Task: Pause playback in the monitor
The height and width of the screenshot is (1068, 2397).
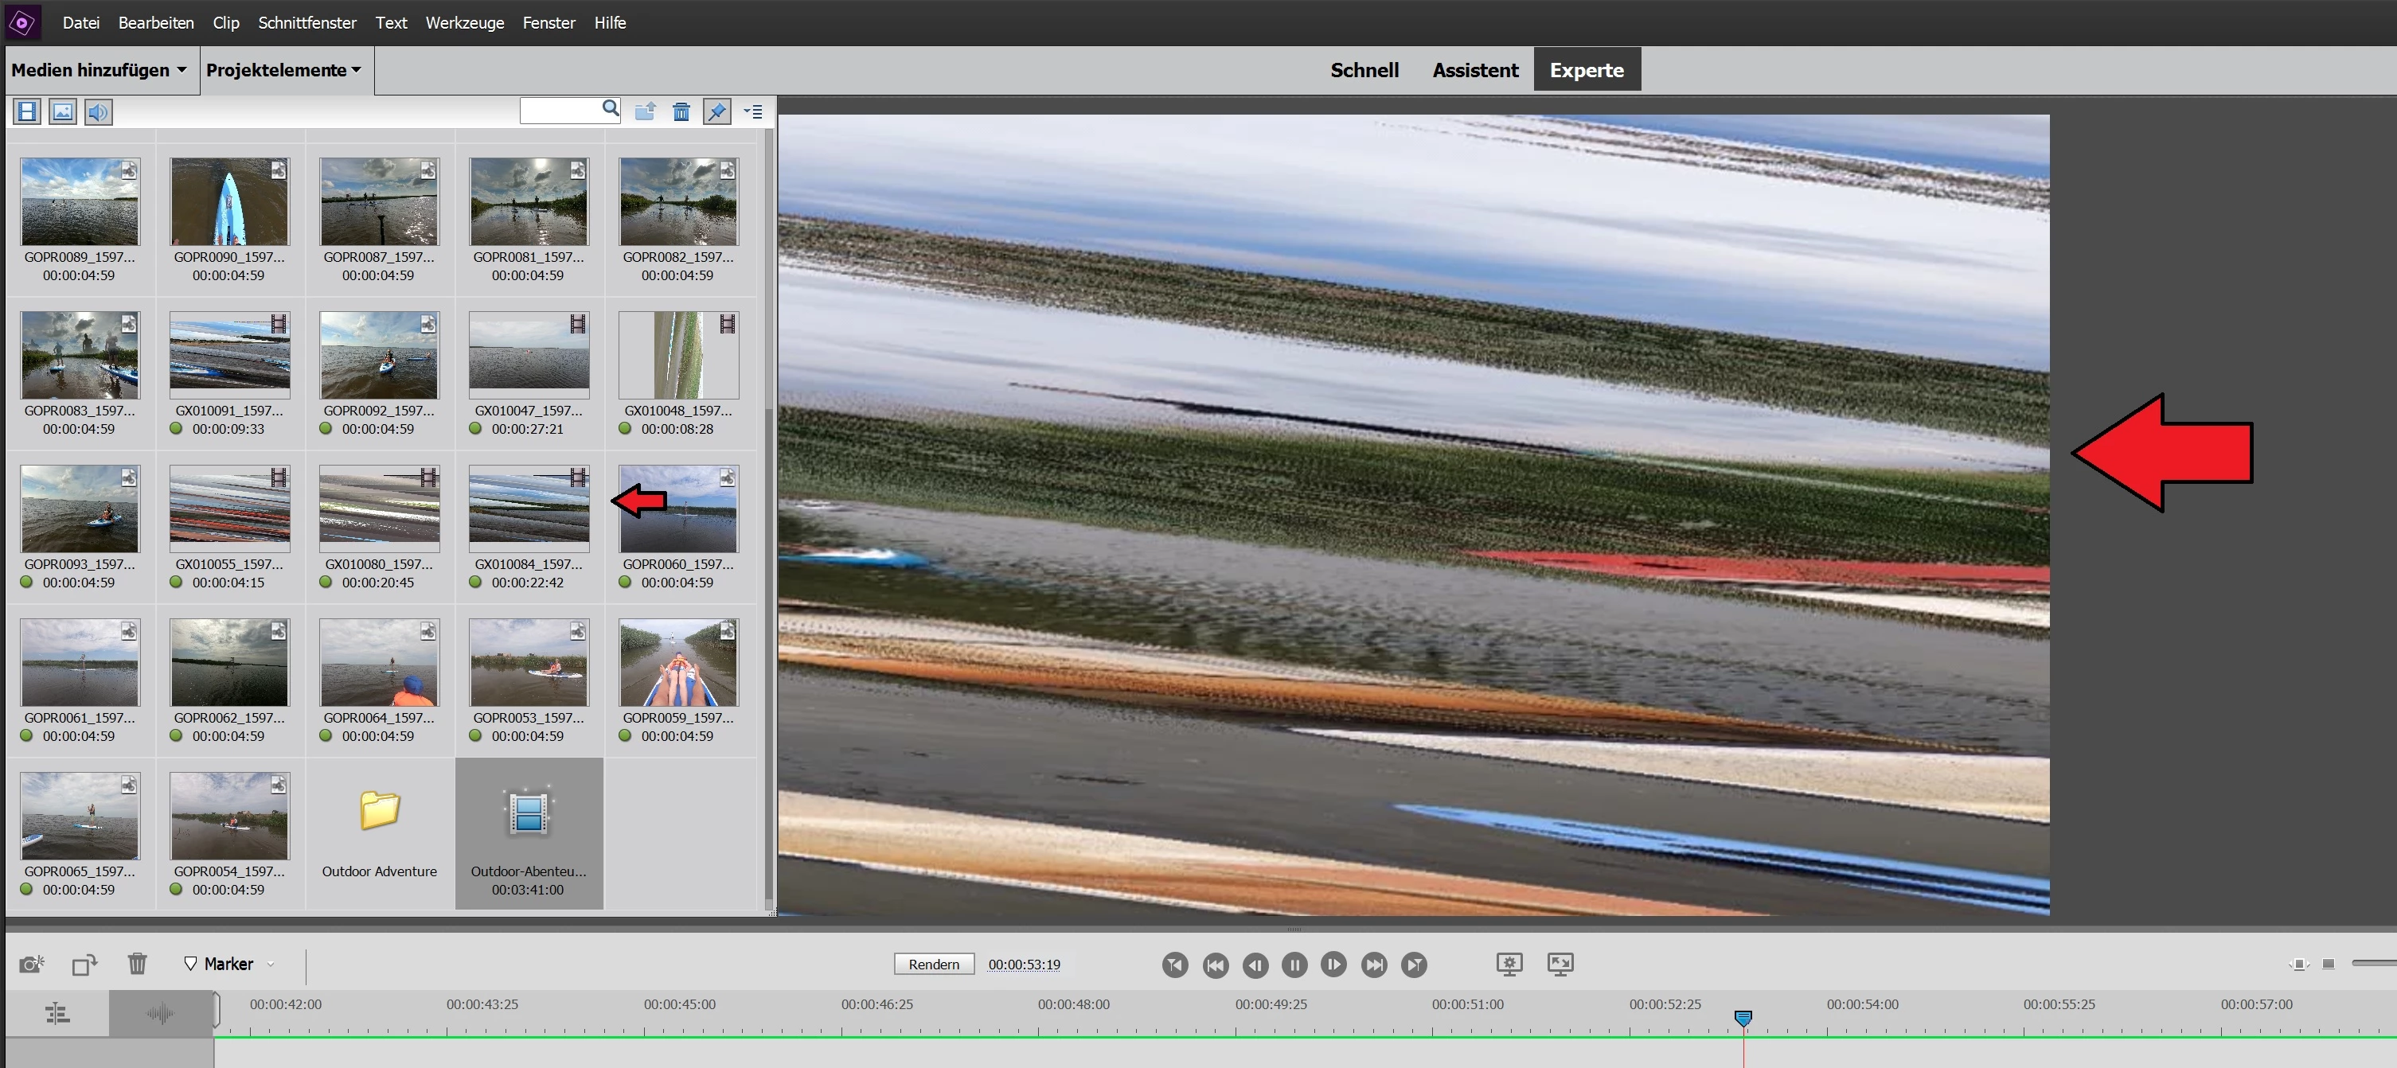Action: point(1294,965)
